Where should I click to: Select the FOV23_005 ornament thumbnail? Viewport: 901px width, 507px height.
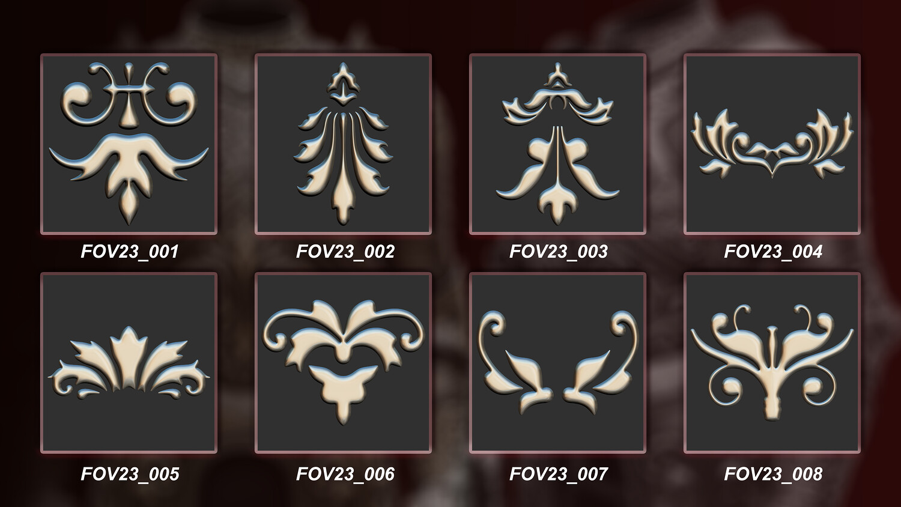point(129,363)
